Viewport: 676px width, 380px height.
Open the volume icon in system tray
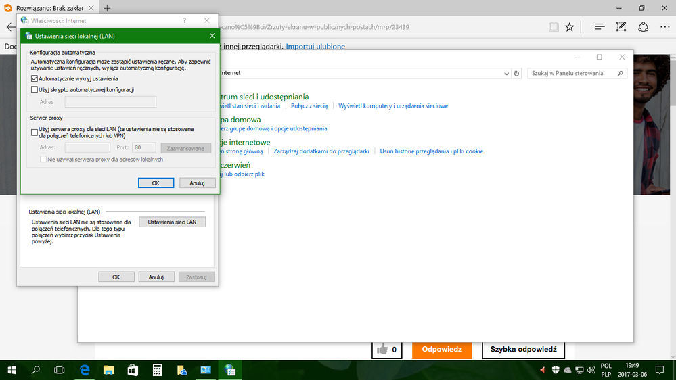point(591,370)
